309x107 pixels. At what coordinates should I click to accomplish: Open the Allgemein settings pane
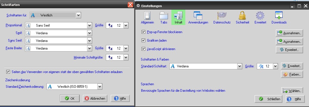(x=147, y=18)
